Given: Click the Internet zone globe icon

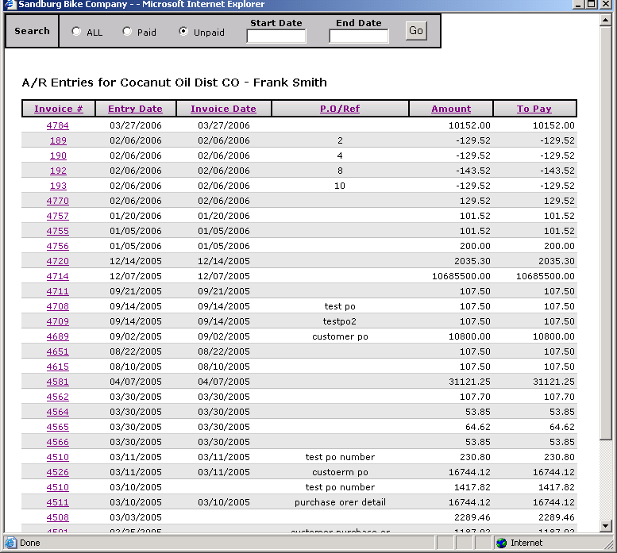Looking at the screenshot, I should click(501, 543).
